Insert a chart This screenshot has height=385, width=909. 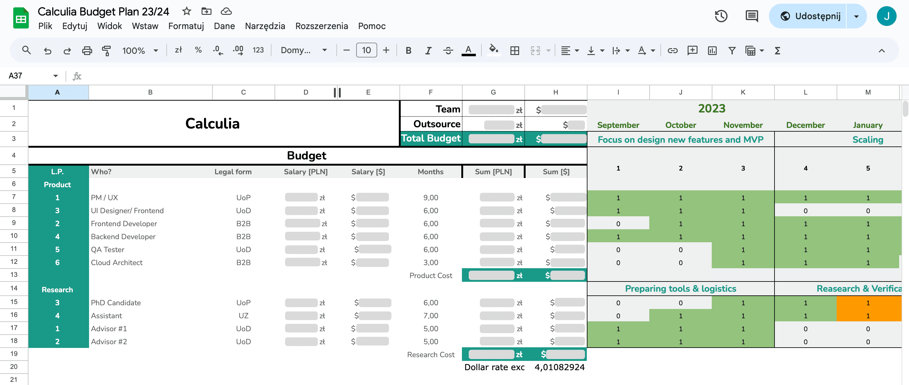coord(712,50)
